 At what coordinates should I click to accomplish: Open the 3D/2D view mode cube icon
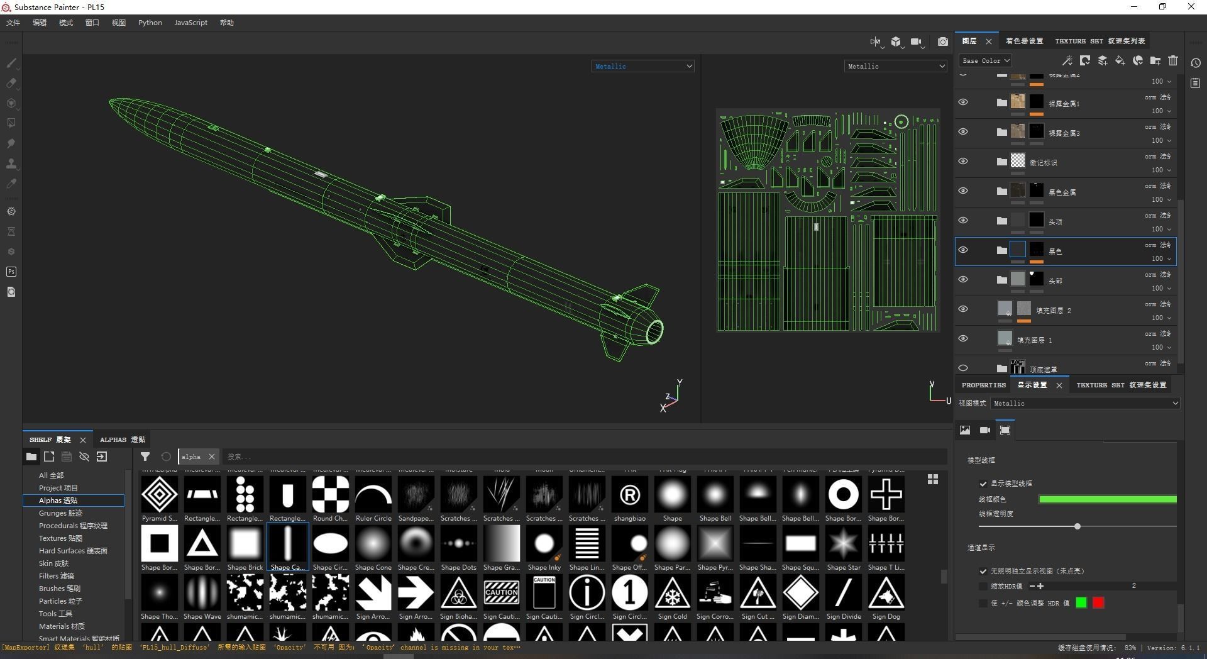point(896,42)
